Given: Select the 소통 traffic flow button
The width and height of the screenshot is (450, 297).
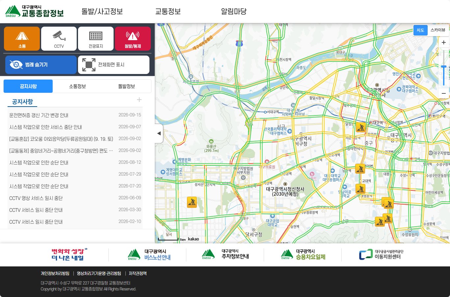Looking at the screenshot, I should click(22, 38).
